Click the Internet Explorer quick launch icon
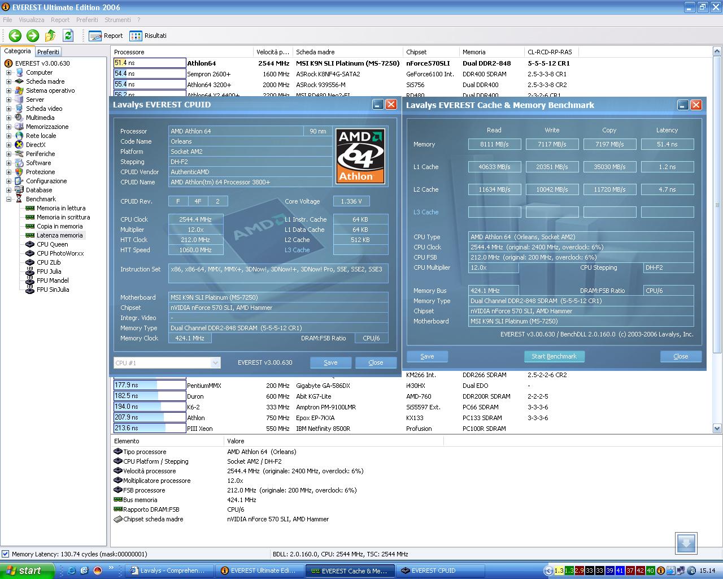 72,571
